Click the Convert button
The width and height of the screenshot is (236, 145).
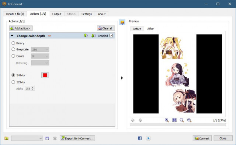click(202, 138)
